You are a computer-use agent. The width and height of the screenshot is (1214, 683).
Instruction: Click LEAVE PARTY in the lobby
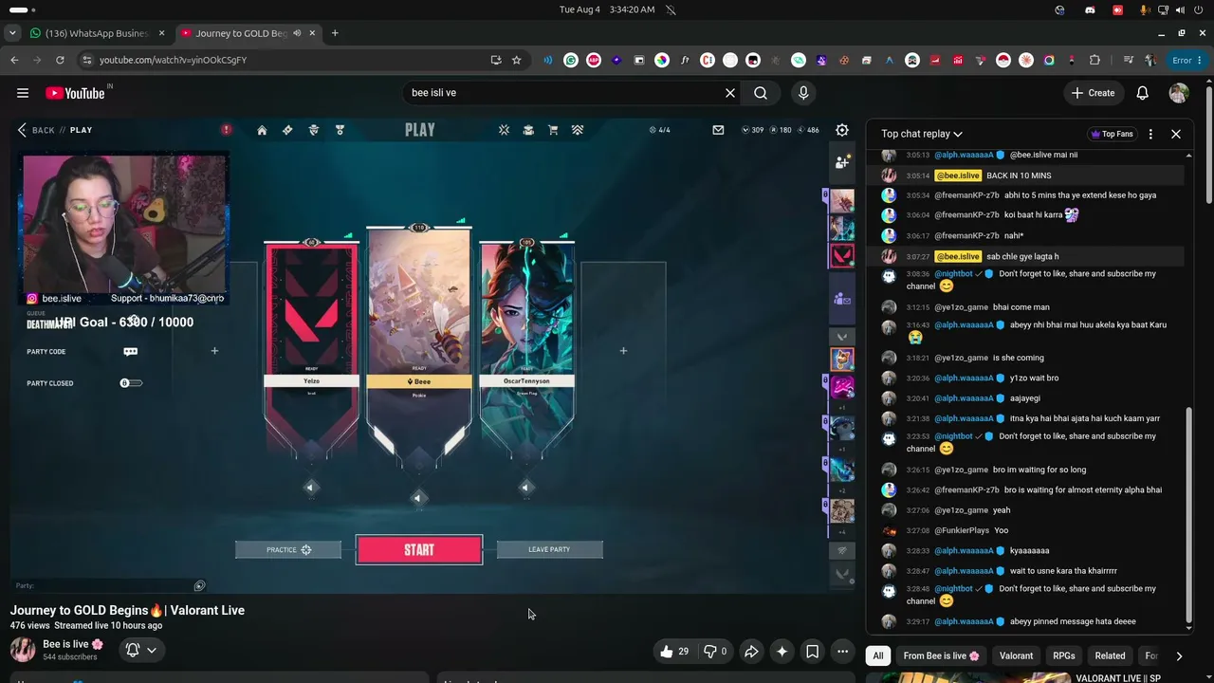[550, 549]
